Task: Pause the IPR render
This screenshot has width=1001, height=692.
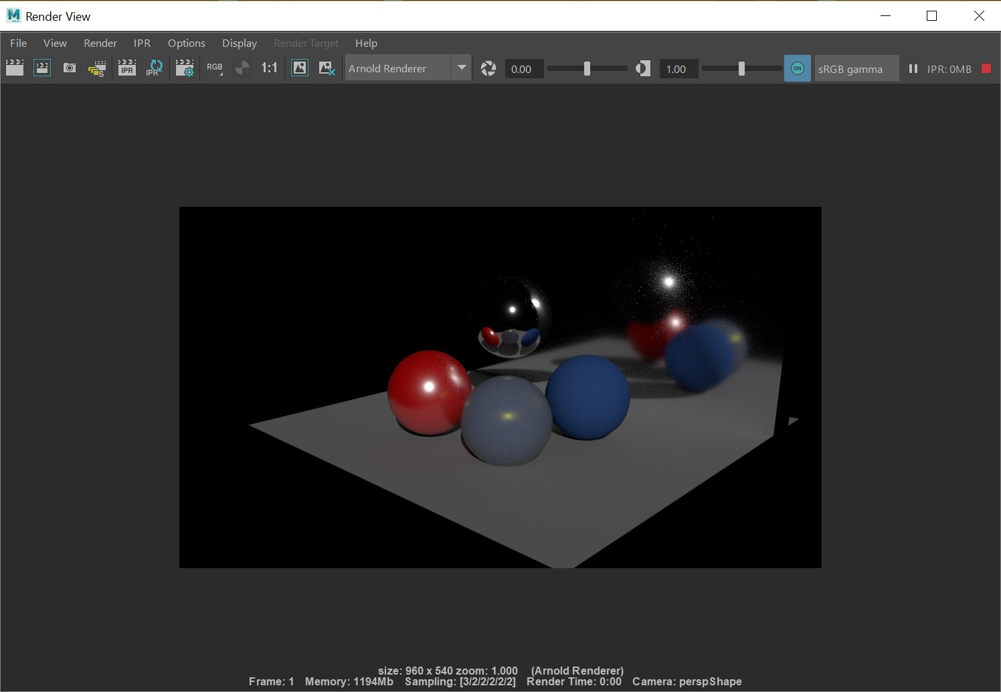Action: point(913,68)
